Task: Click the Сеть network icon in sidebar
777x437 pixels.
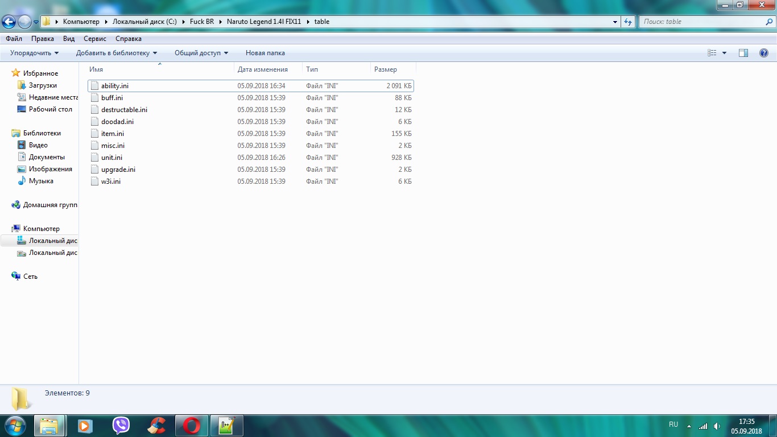Action: [16, 277]
